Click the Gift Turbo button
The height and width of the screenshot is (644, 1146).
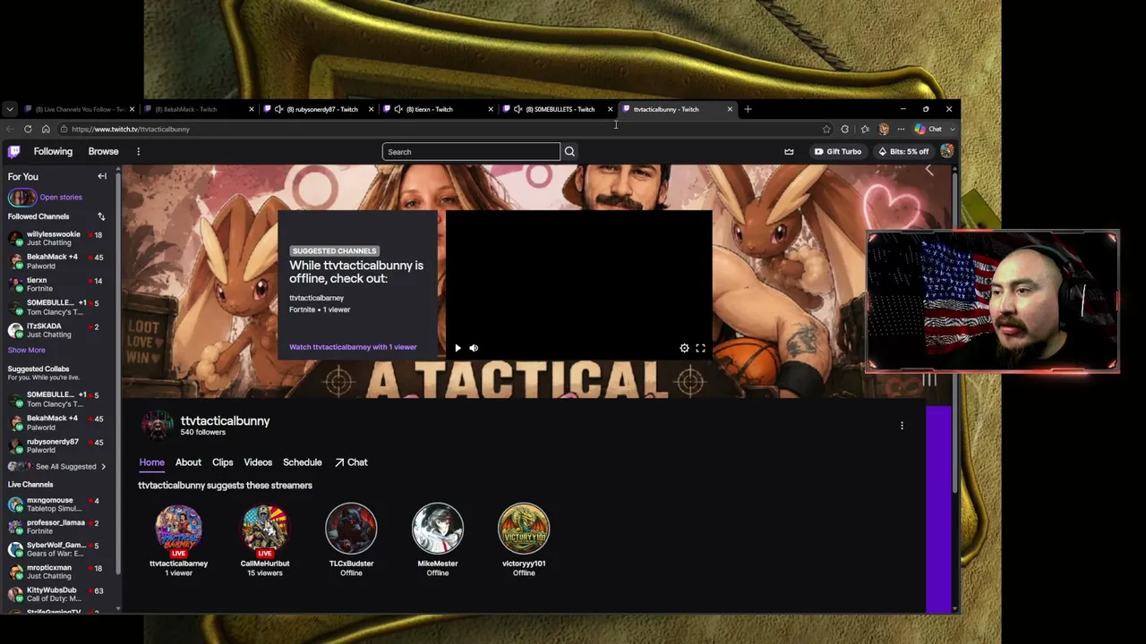click(838, 151)
